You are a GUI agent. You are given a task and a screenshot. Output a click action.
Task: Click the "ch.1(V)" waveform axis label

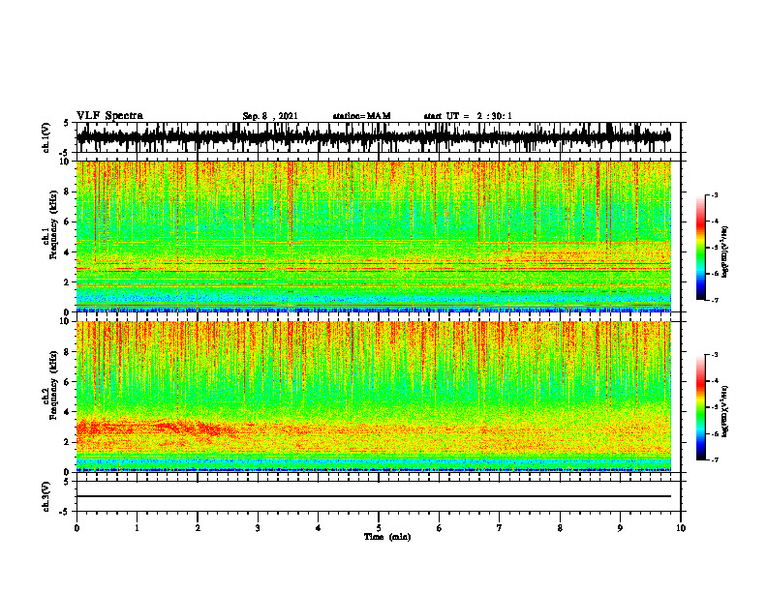(46, 137)
